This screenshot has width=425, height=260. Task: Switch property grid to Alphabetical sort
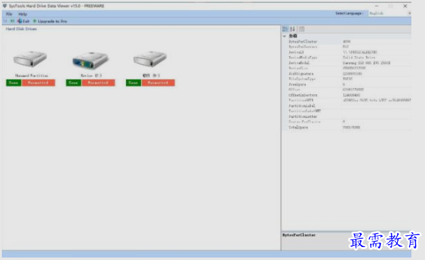click(x=292, y=29)
